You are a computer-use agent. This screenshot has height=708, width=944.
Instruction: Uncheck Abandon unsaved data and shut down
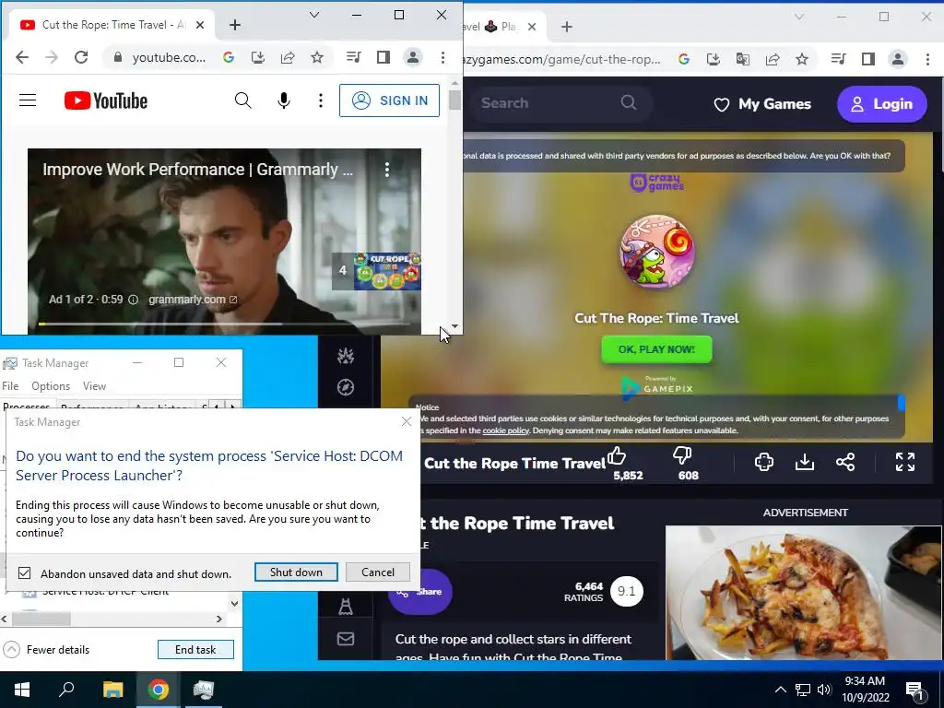click(x=24, y=573)
